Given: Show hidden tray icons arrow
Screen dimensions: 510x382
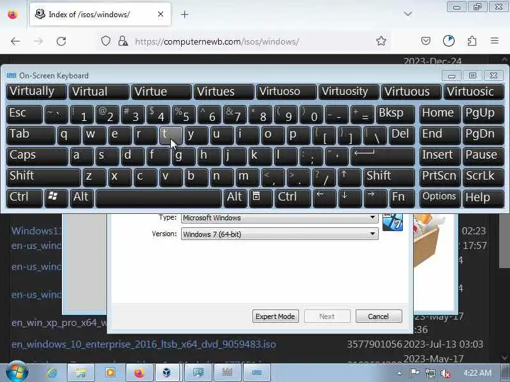Looking at the screenshot, I should [x=400, y=374].
